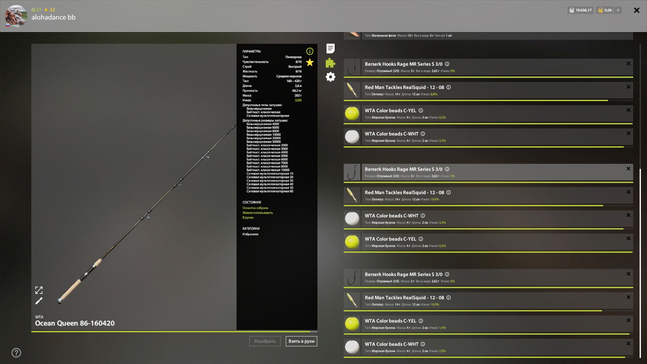Open the notes page icon
This screenshot has width=647, height=364.
331,49
